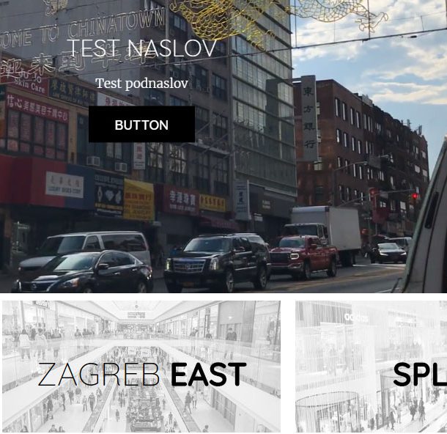The width and height of the screenshot is (447, 434).
Task: Click the yellow storefront sign in hero image
Action: pos(138,199)
